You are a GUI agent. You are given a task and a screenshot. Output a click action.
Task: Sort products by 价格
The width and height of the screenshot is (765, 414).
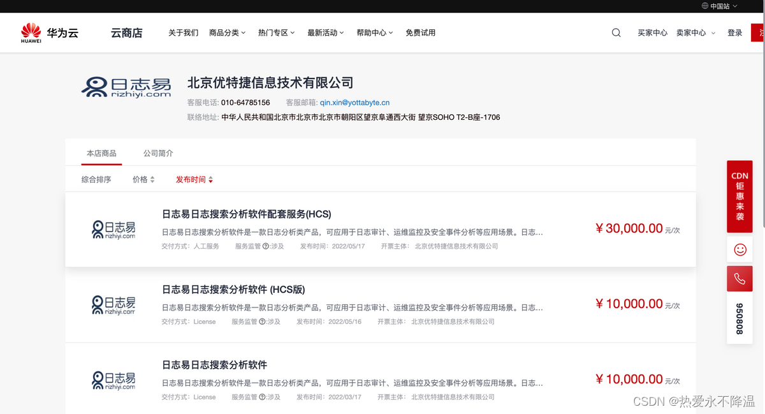143,180
